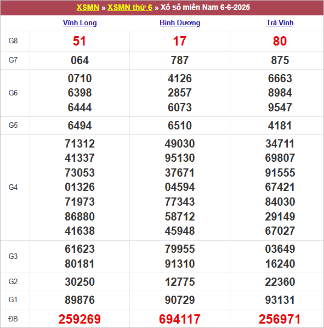This screenshot has width=324, height=328.
Task: Click the G4 number 41638
Action: click(x=80, y=231)
